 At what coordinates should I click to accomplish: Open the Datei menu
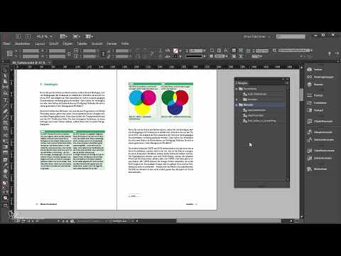(6, 43)
